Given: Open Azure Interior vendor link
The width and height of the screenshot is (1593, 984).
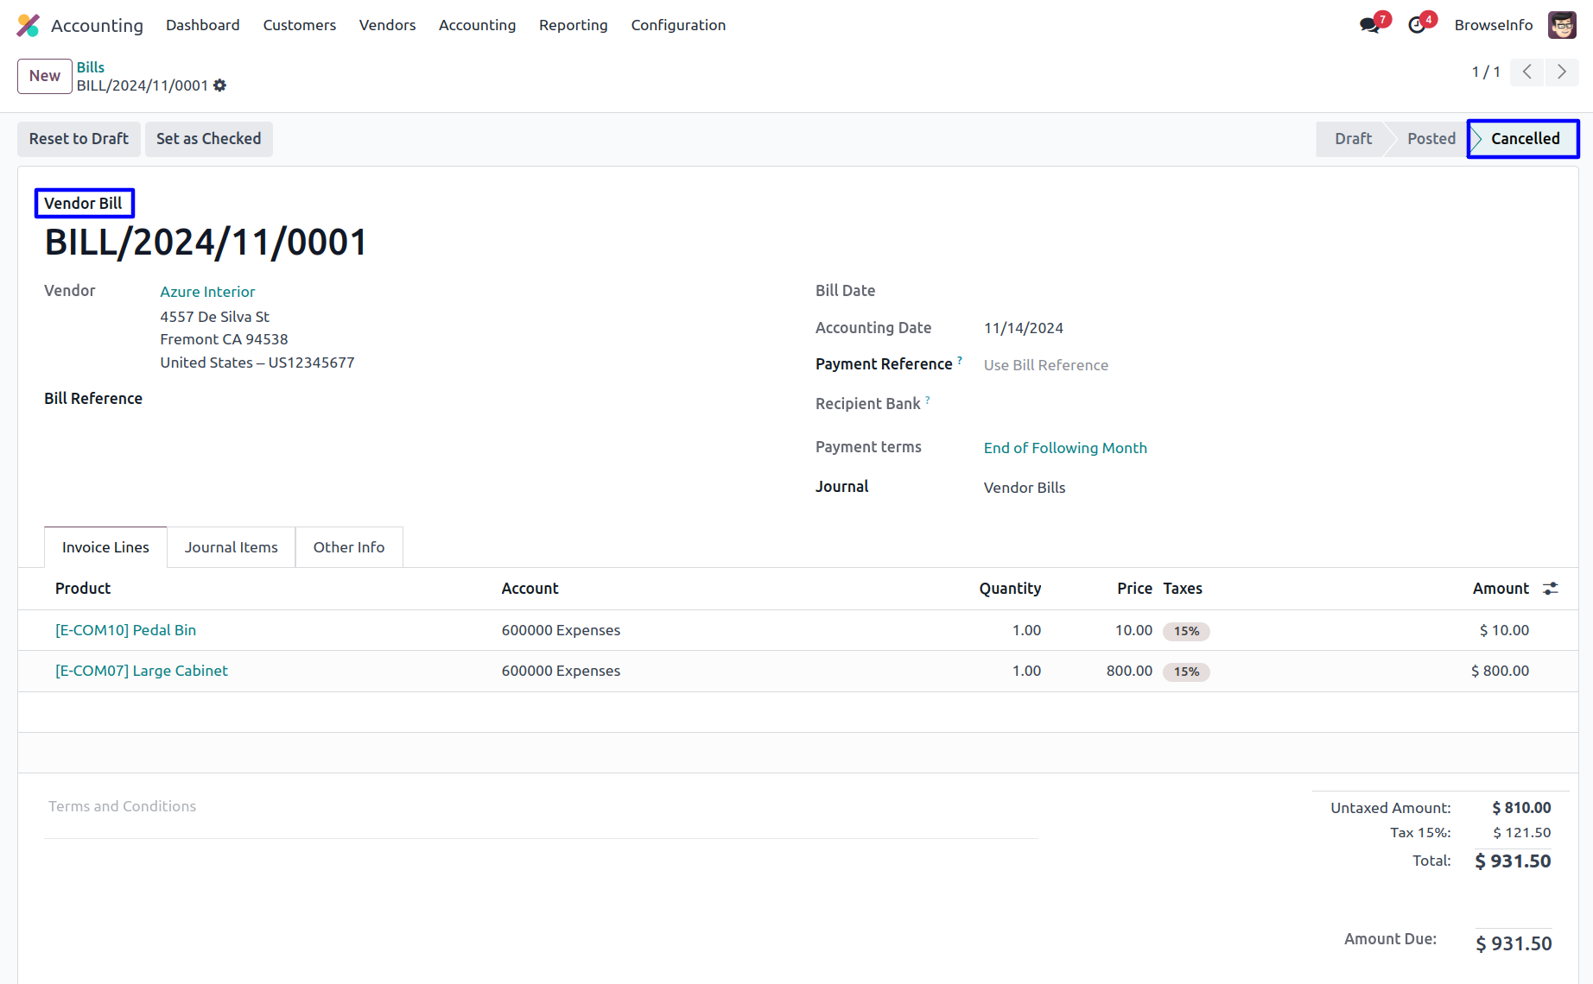Looking at the screenshot, I should point(207,292).
